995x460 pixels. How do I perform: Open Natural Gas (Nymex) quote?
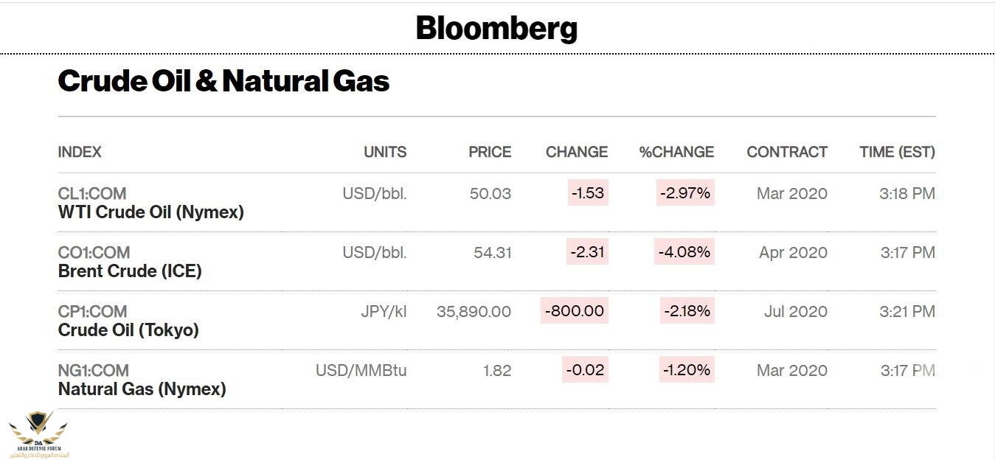tap(142, 389)
